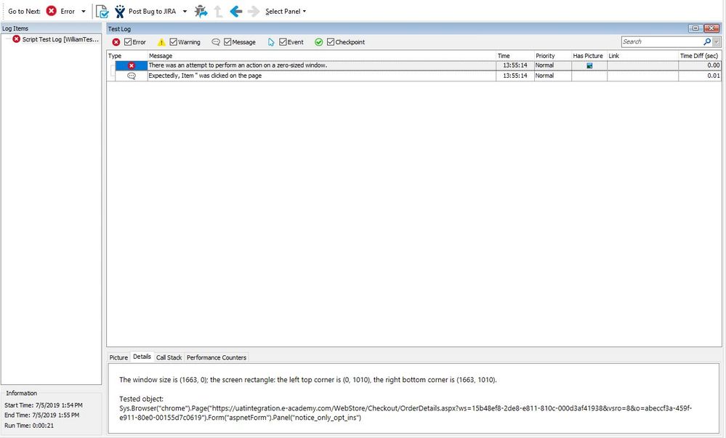The height and width of the screenshot is (438, 726).
Task: Click the 0.01 Time Diff cell
Action: [700, 76]
